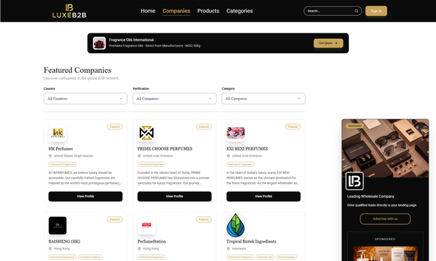Click the PerfumeStation logo

pyautogui.click(x=146, y=226)
